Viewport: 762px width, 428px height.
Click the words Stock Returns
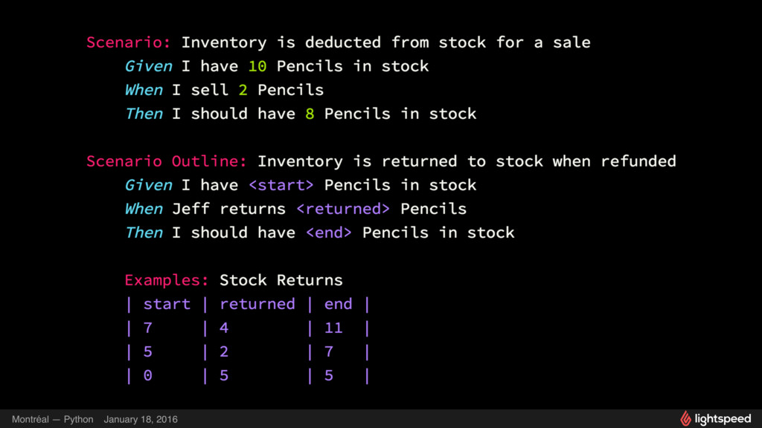pos(281,280)
